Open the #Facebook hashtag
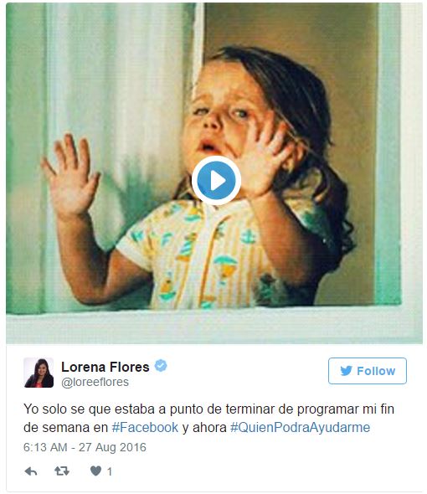Screen dimensions: 427x494 click(x=145, y=428)
